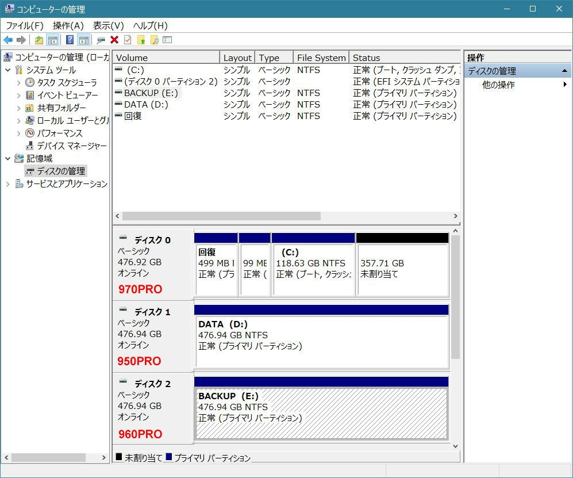The width and height of the screenshot is (573, 478).
Task: Select ディスクの管理 in the tree
Action: [61, 171]
